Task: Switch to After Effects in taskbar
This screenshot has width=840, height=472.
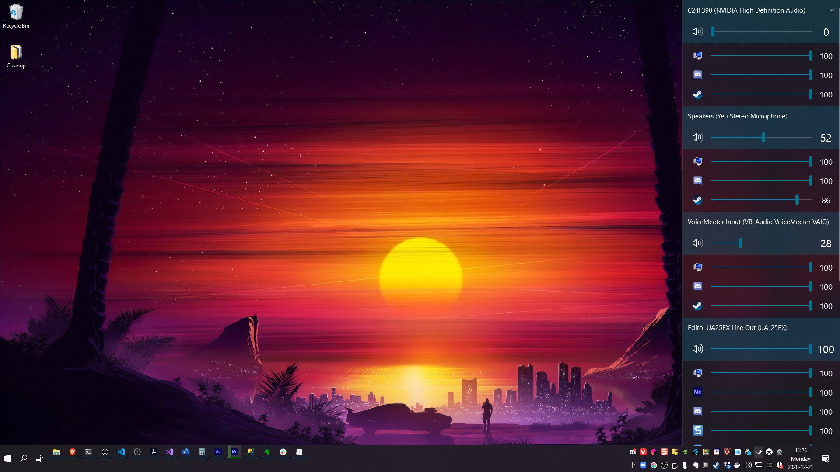Action: pyautogui.click(x=218, y=452)
